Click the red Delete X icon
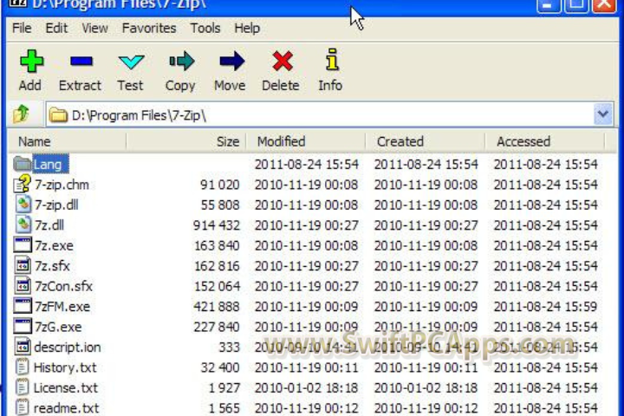Screen dimensions: 624x416 283,62
